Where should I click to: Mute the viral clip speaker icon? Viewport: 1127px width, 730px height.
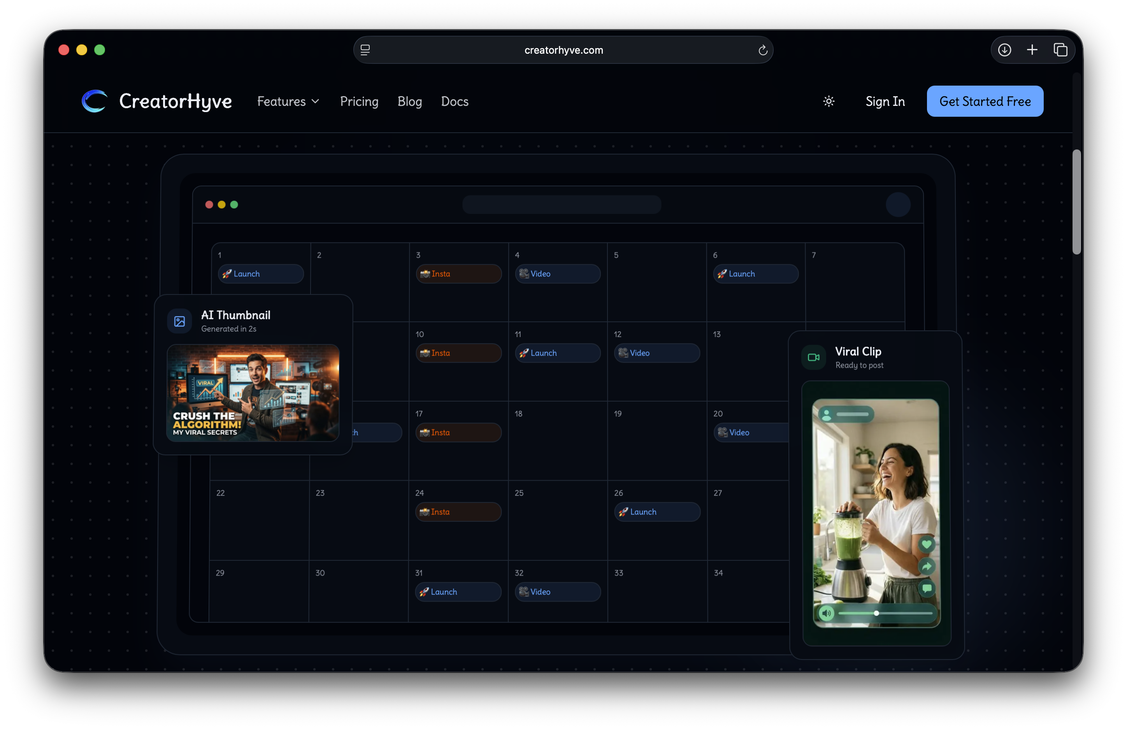pyautogui.click(x=826, y=613)
